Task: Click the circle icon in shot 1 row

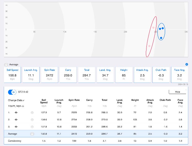Action: coord(32,113)
